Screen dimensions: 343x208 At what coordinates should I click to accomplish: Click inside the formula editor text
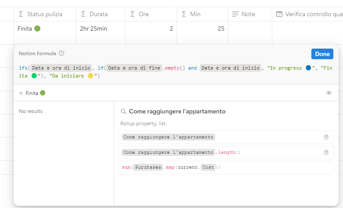(x=176, y=72)
